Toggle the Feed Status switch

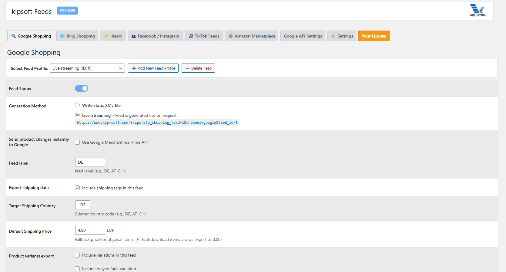point(82,88)
